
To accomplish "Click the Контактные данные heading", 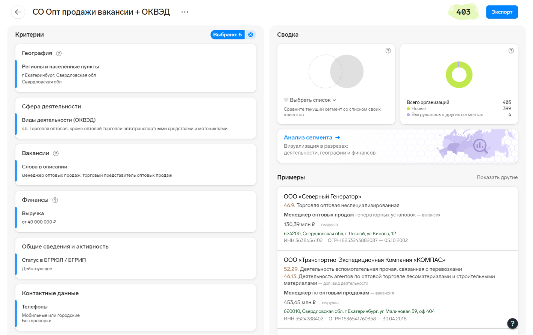I will (x=50, y=293).
